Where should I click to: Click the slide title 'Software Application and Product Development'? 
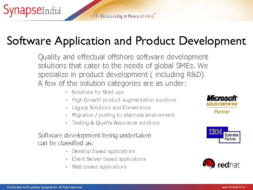[x=126, y=41]
